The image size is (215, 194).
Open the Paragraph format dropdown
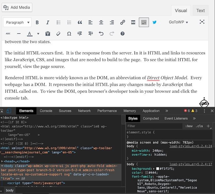tap(17, 22)
